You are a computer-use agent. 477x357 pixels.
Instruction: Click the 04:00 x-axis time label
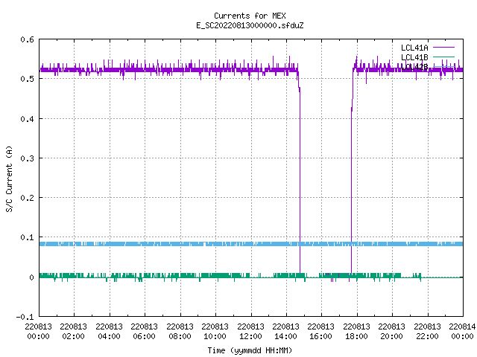pos(109,336)
